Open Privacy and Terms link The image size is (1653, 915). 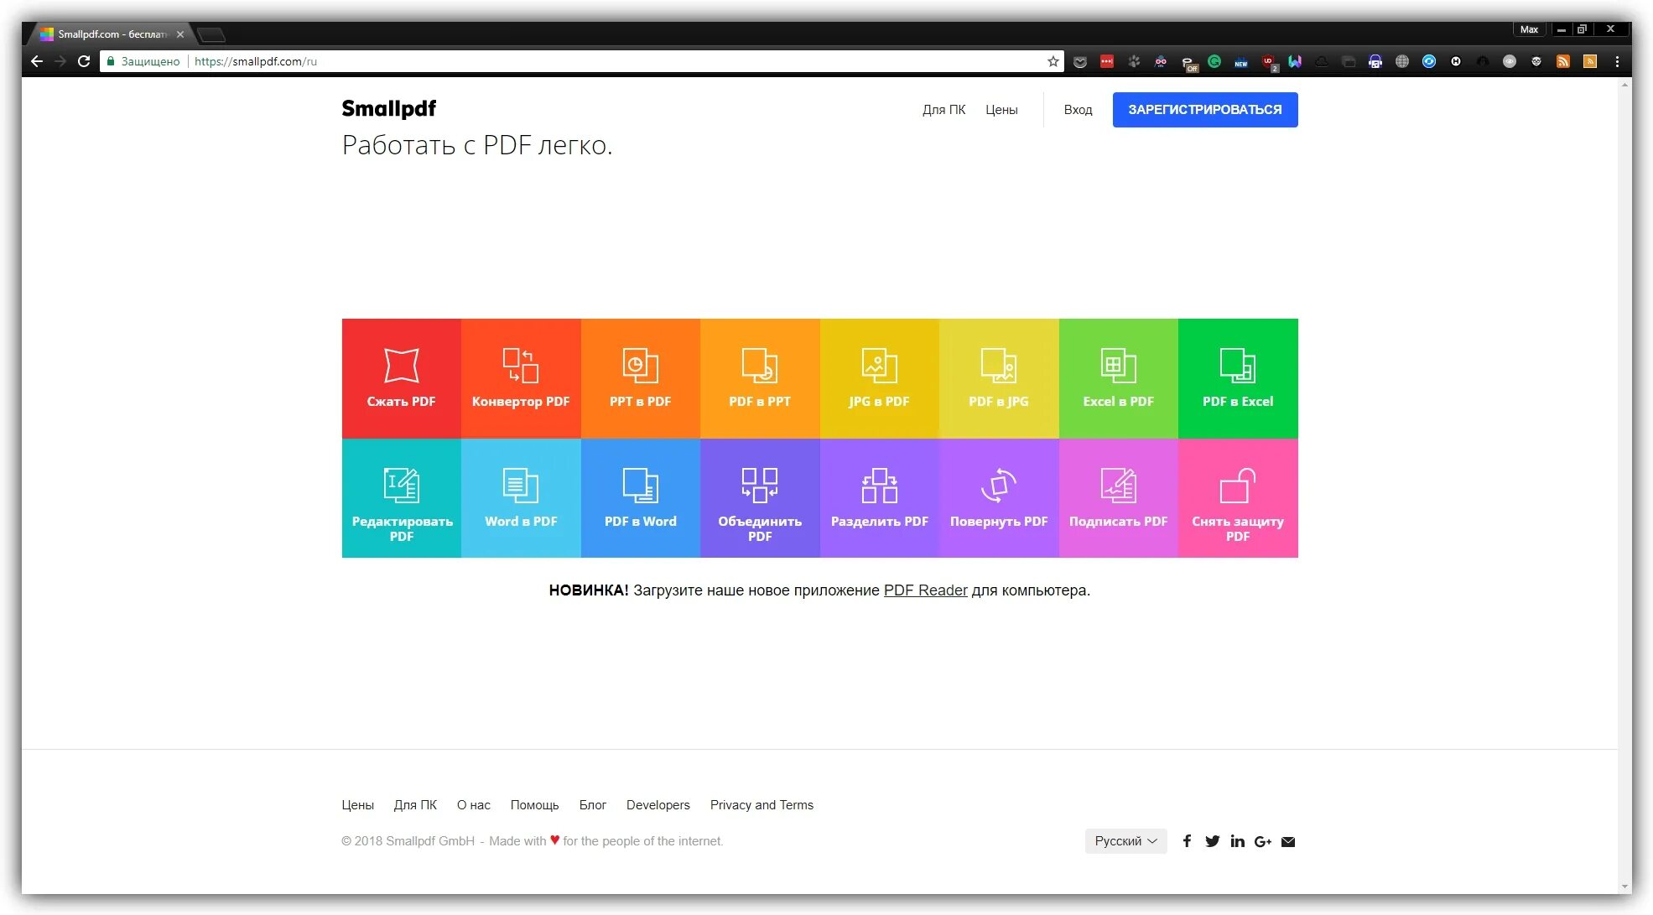(x=762, y=805)
